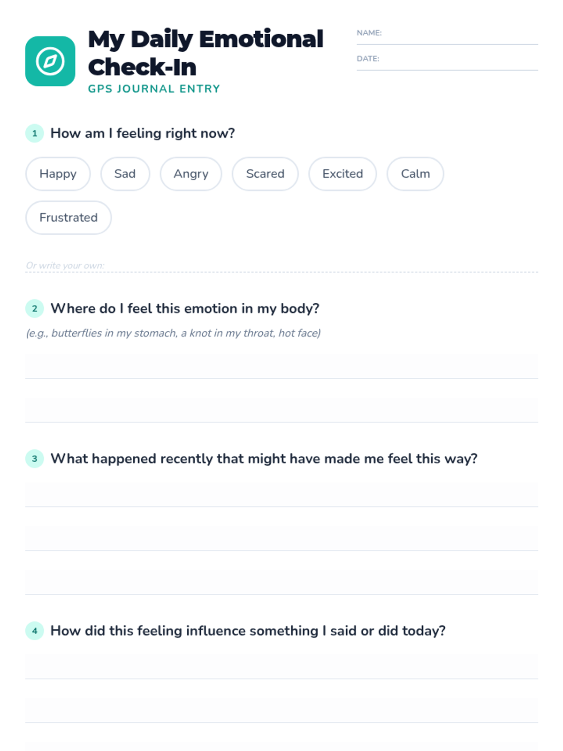Click first line under feeling influence question

[x=281, y=667]
